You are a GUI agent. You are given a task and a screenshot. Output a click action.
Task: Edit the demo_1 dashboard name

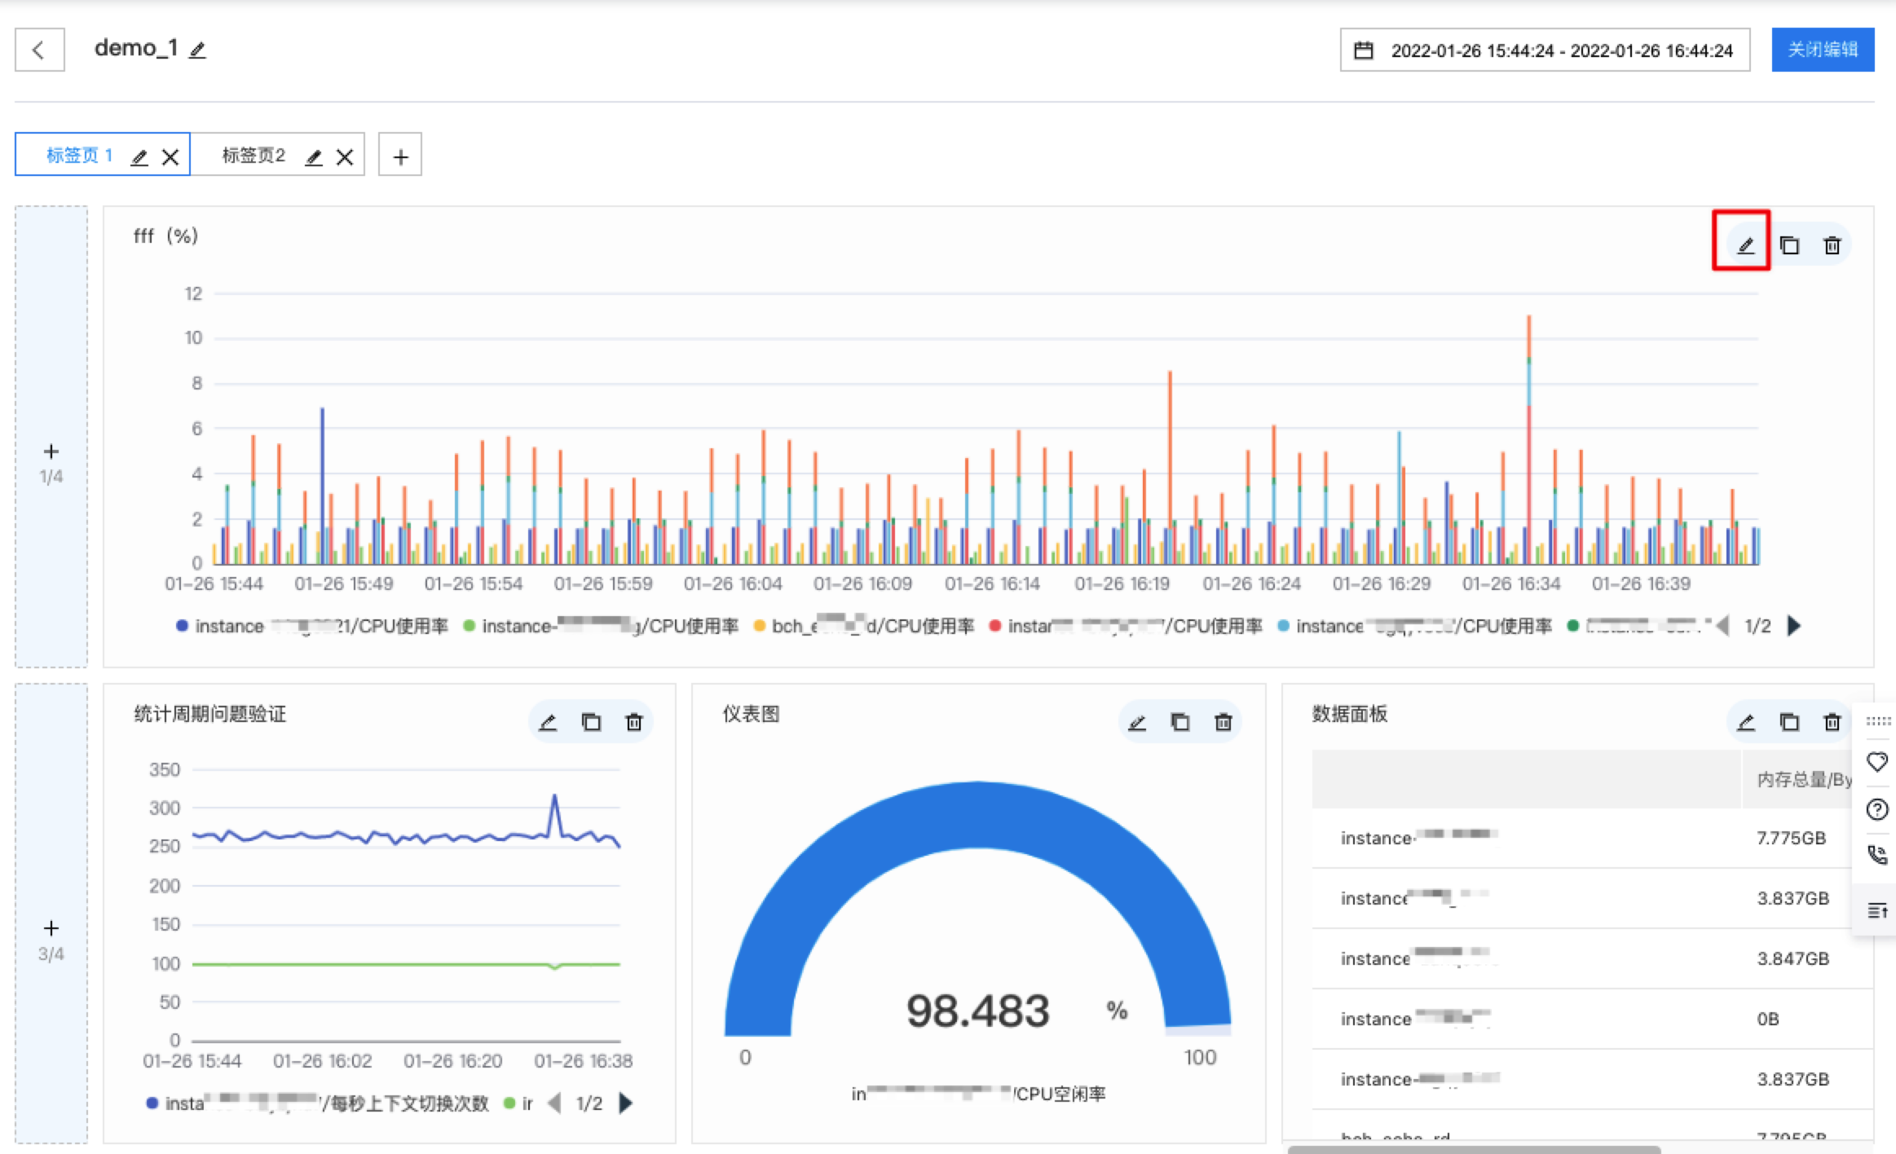[197, 51]
